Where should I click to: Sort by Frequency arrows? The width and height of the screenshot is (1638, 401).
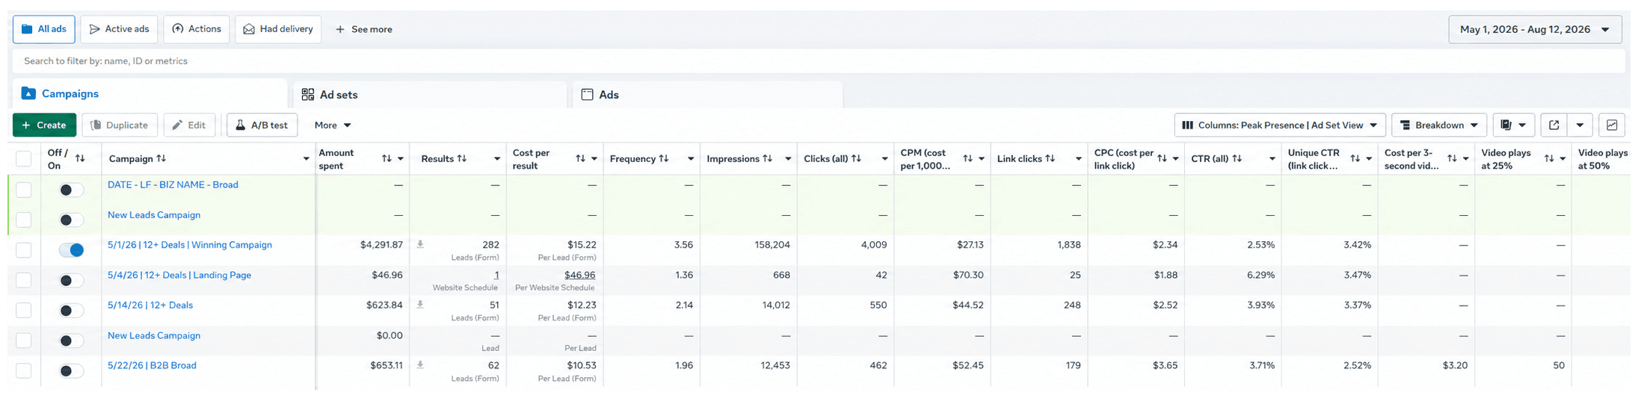(663, 158)
